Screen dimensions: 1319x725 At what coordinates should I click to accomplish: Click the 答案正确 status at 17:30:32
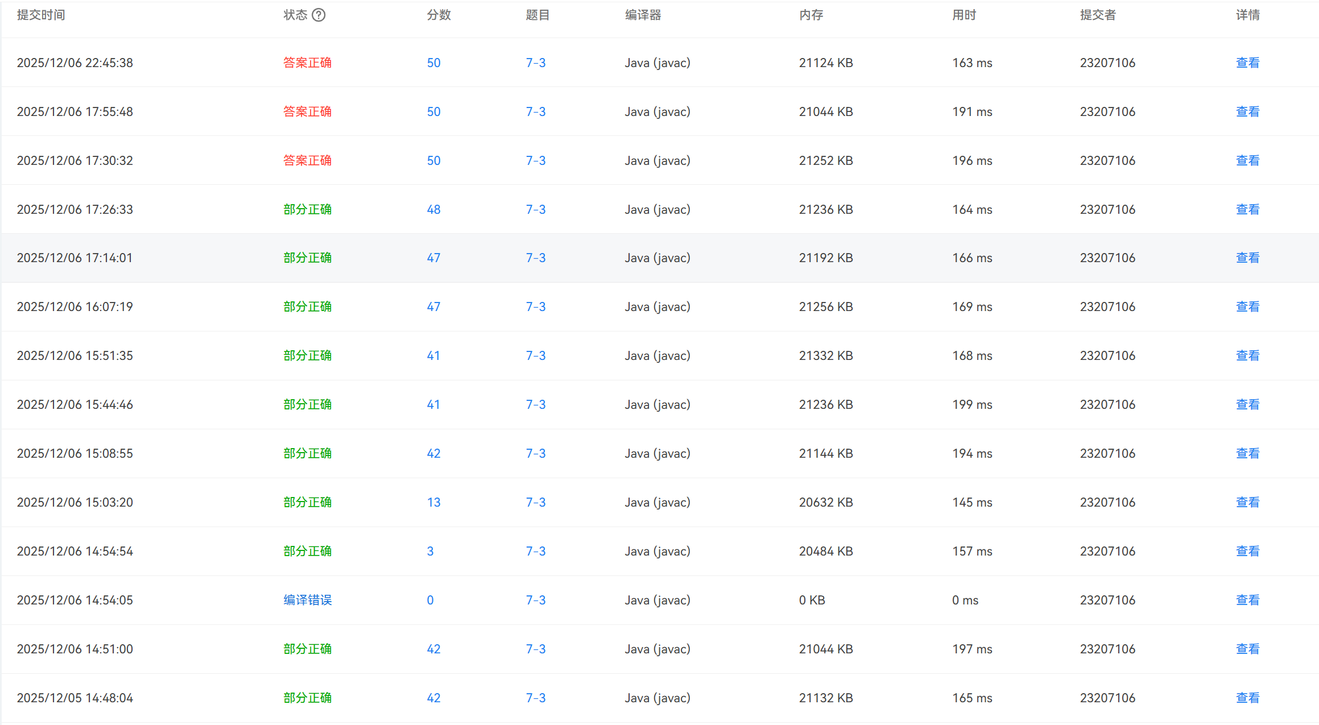(x=307, y=160)
